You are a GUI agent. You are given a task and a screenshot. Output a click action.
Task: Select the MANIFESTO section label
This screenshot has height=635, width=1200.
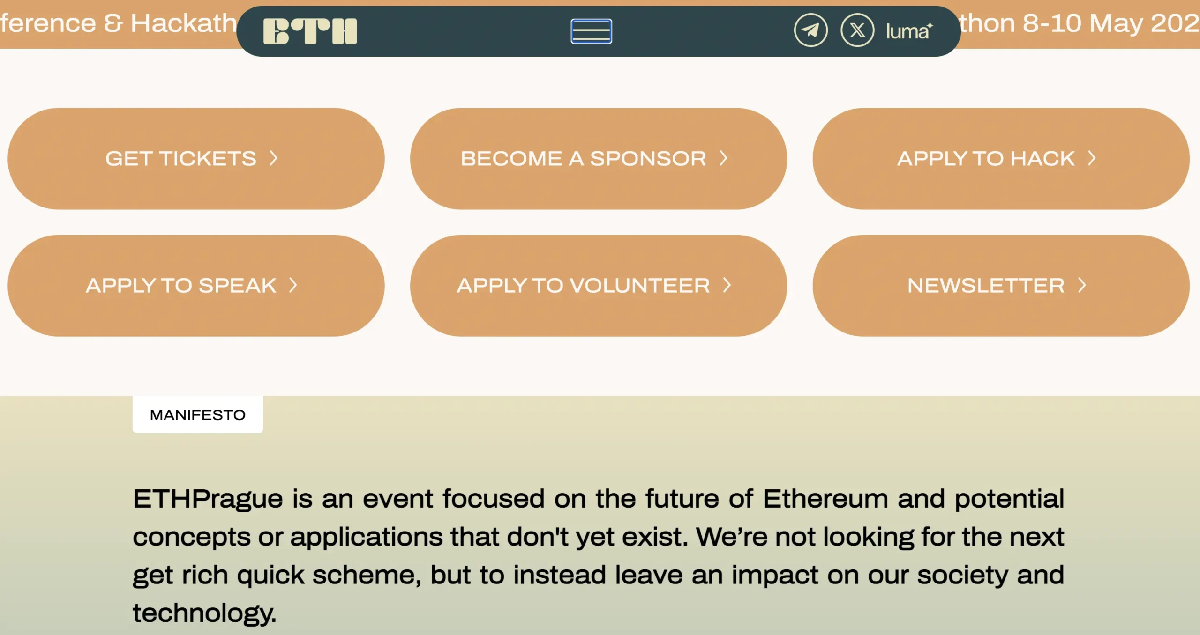click(197, 414)
